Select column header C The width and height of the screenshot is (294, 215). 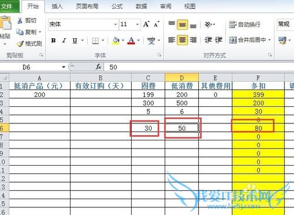click(148, 78)
